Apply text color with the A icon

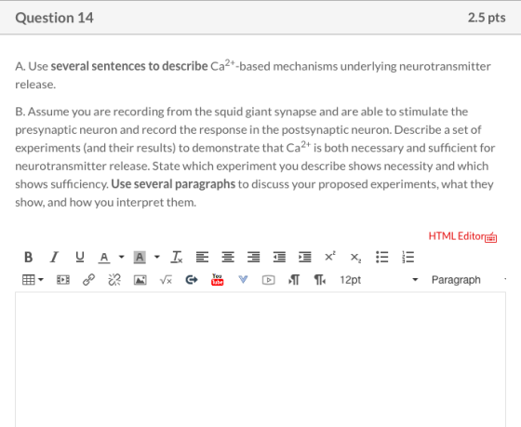pyautogui.click(x=104, y=257)
